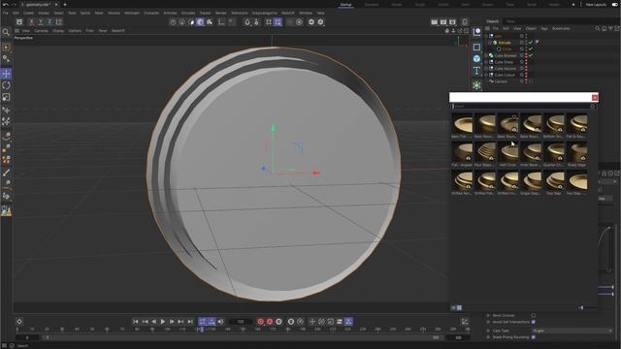The height and width of the screenshot is (349, 621).
Task: Click the current frame number field
Action: pyautogui.click(x=241, y=322)
